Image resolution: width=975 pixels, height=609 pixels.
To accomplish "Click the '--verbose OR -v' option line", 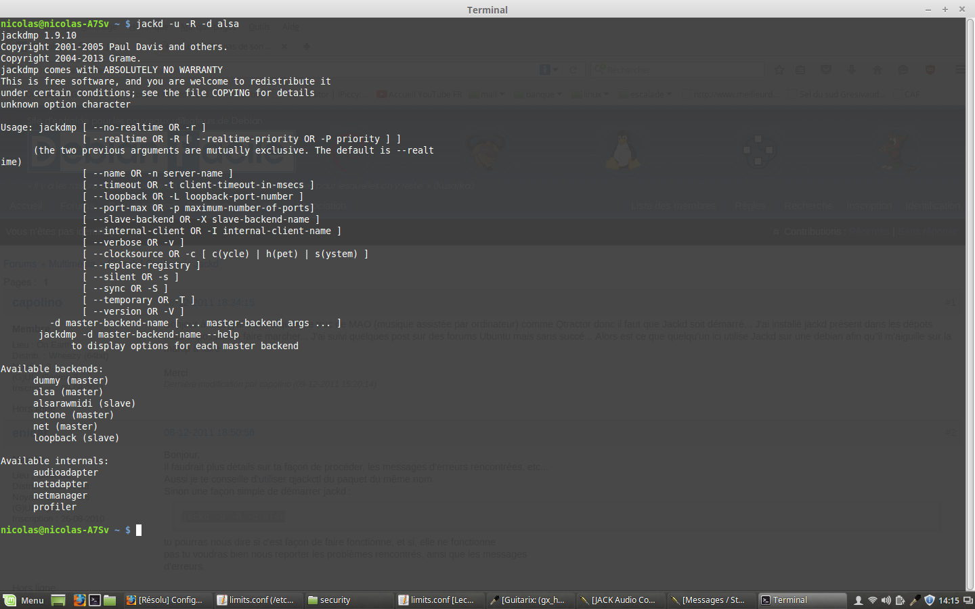I will tap(133, 242).
